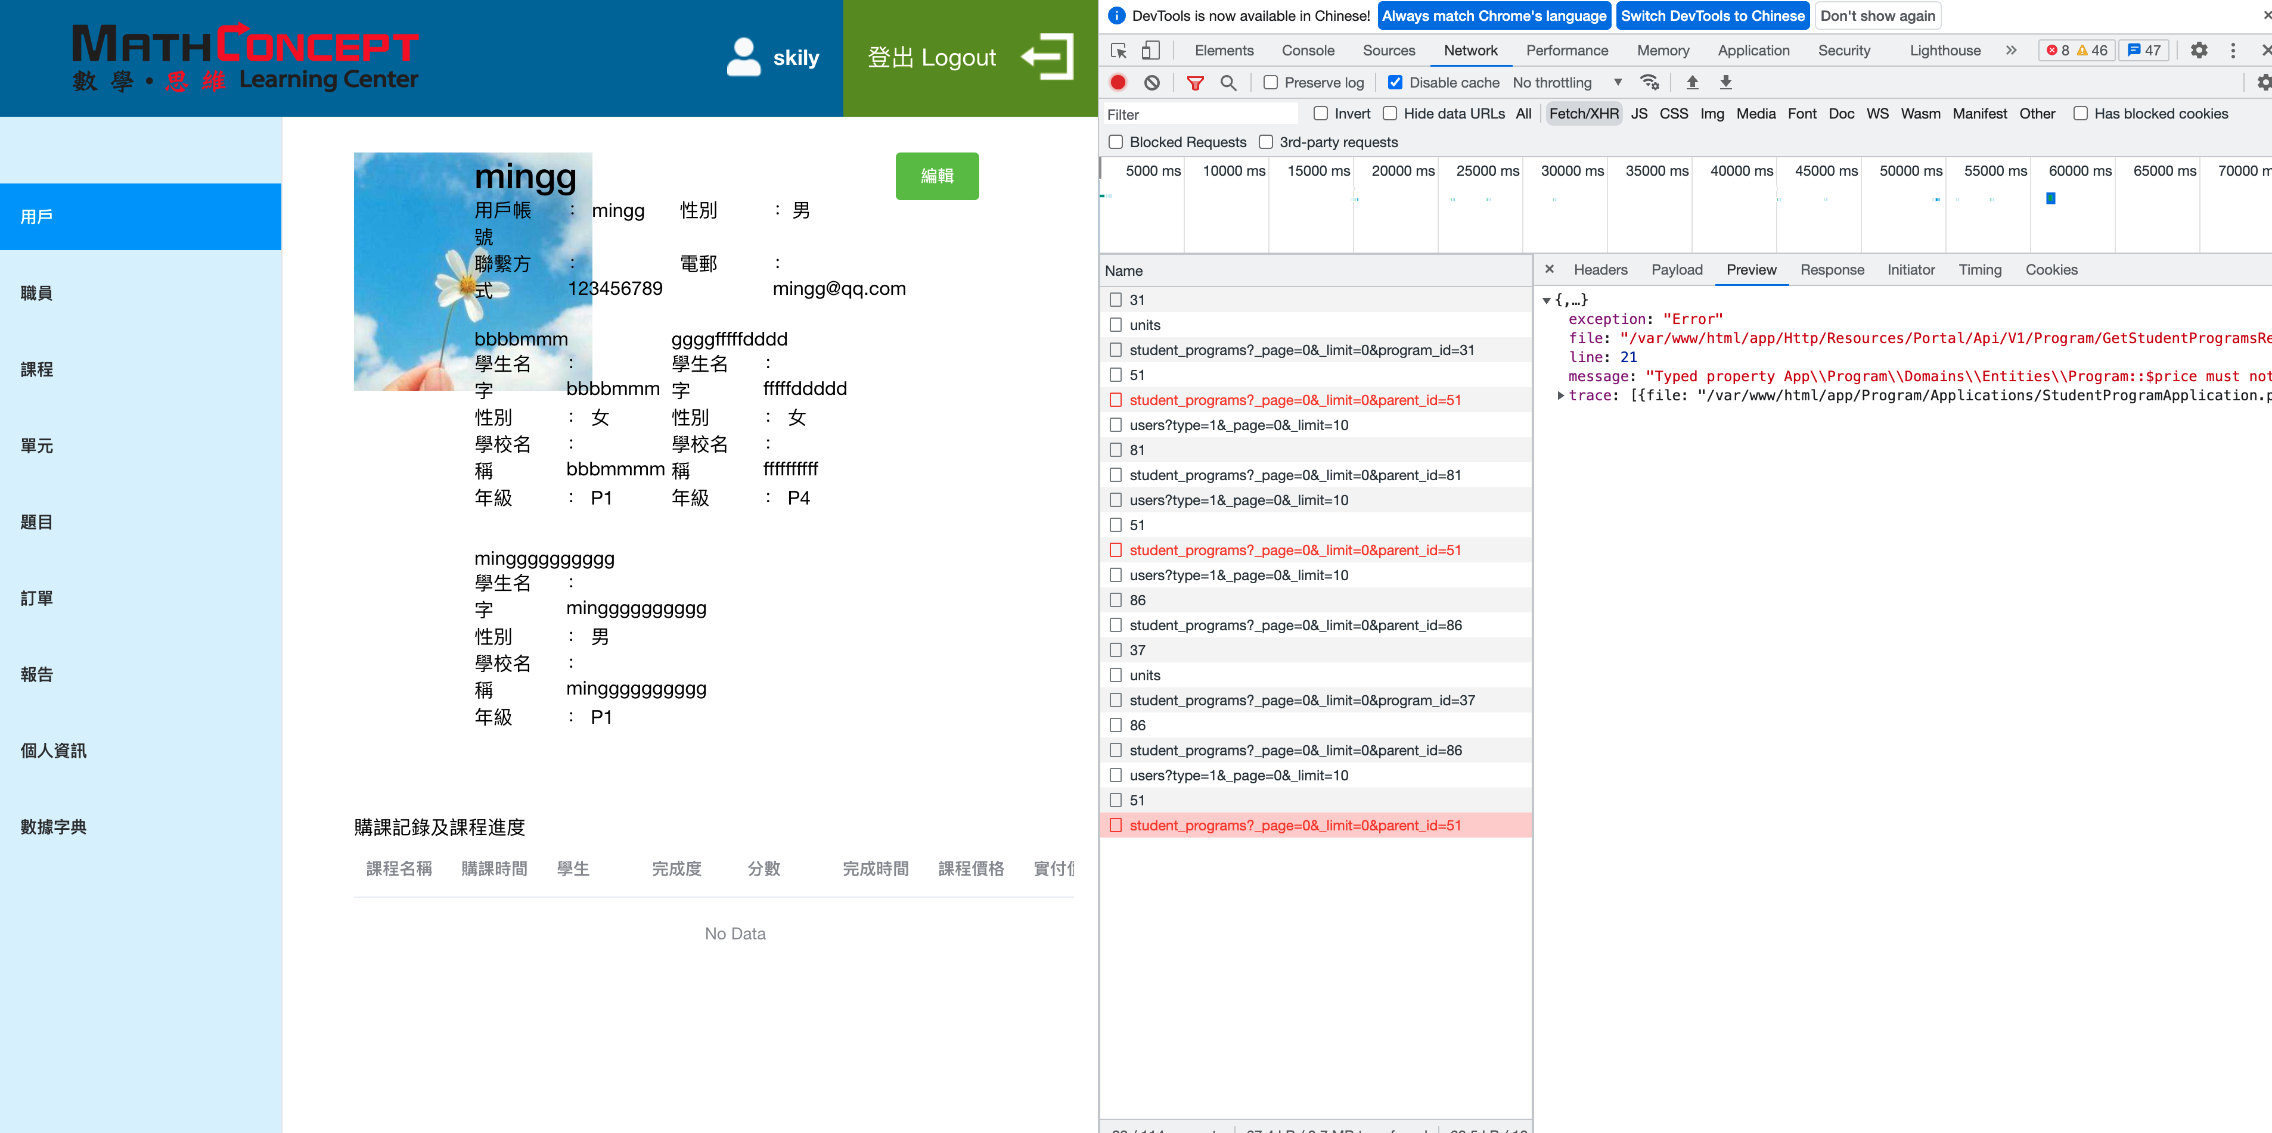
Task: Uncheck Disable cache checkbox
Action: [1395, 82]
